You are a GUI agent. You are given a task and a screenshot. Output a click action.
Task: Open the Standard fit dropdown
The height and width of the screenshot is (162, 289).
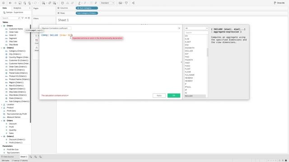tap(107, 3)
